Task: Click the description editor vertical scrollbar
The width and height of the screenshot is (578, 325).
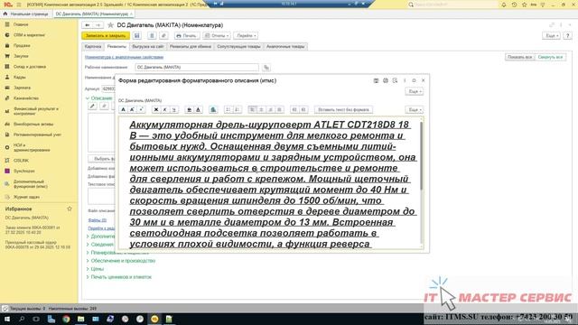Action: point(422,156)
